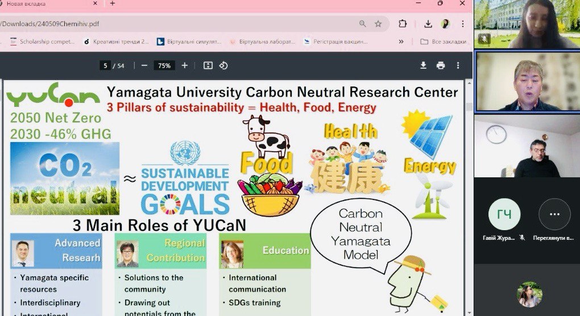Open the three-dots participants view tile
The image size is (580, 316).
point(554,214)
